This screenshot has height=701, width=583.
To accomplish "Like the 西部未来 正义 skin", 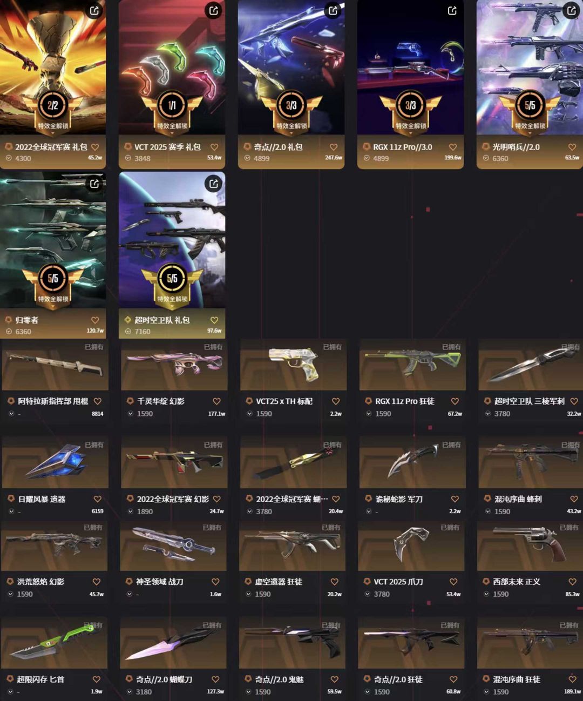I will [x=572, y=582].
